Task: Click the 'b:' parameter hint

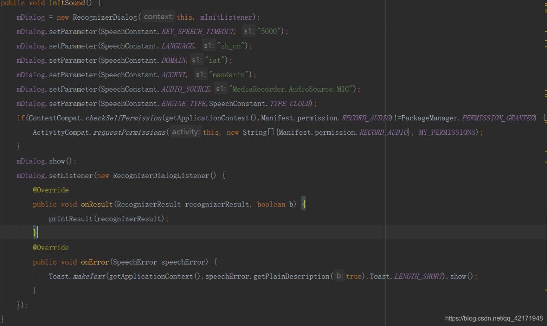Action: click(x=339, y=276)
